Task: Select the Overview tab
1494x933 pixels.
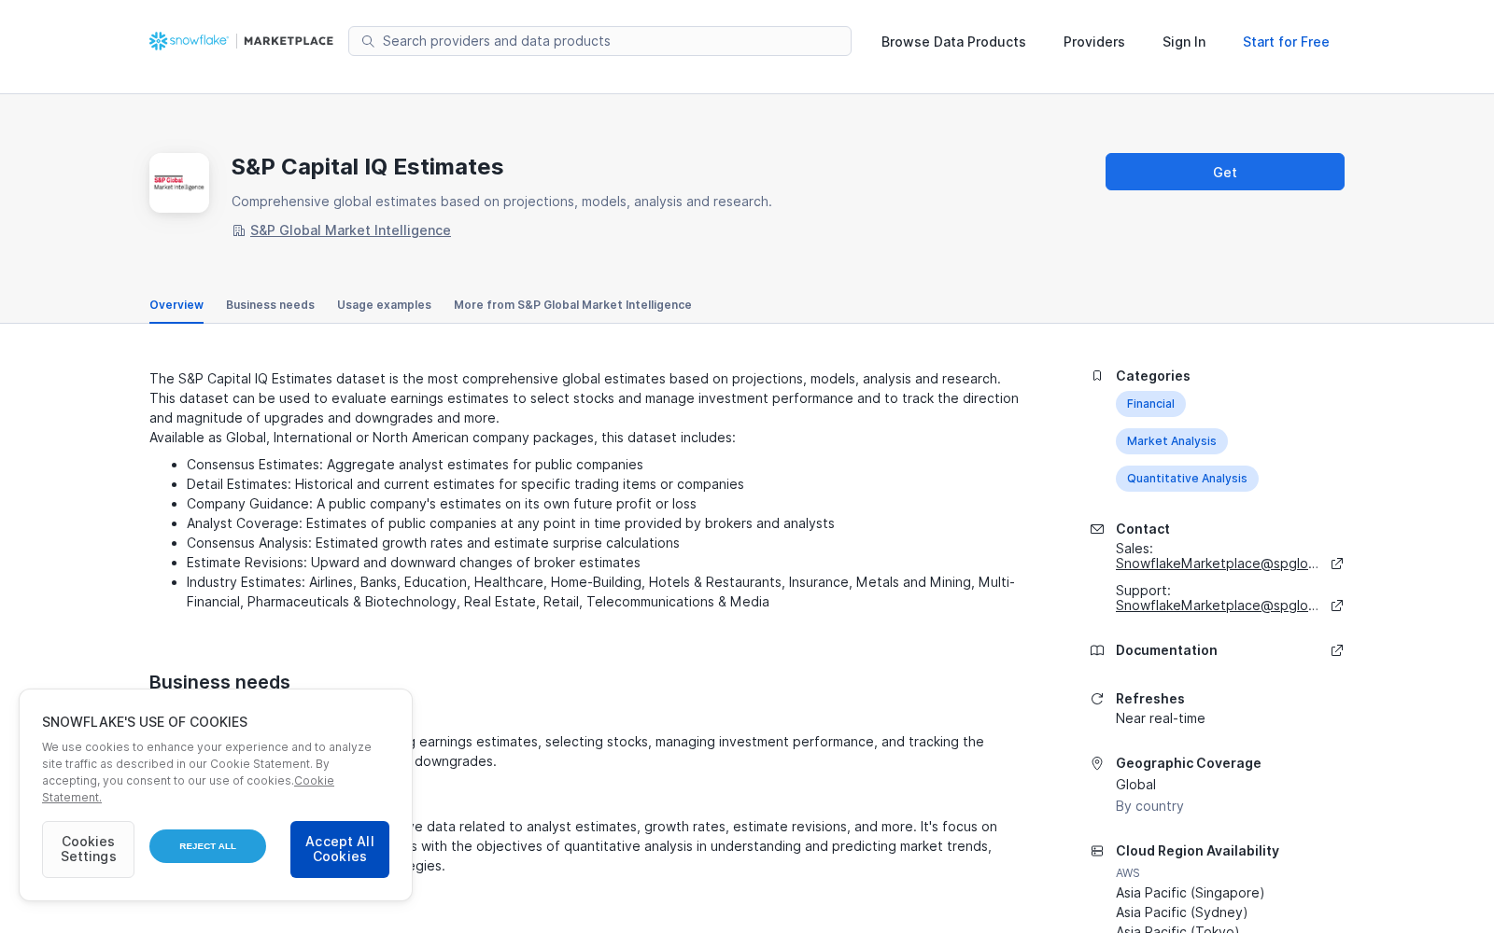Action: pyautogui.click(x=176, y=305)
